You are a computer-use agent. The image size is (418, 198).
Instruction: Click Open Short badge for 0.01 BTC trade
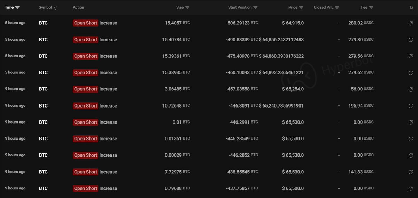[86, 122]
